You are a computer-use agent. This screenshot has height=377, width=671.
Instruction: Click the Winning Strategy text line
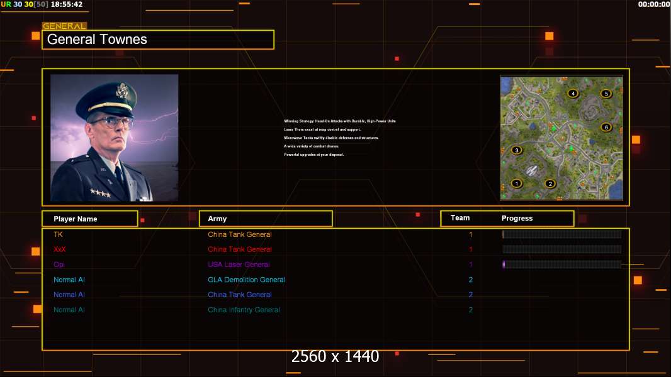tap(340, 121)
